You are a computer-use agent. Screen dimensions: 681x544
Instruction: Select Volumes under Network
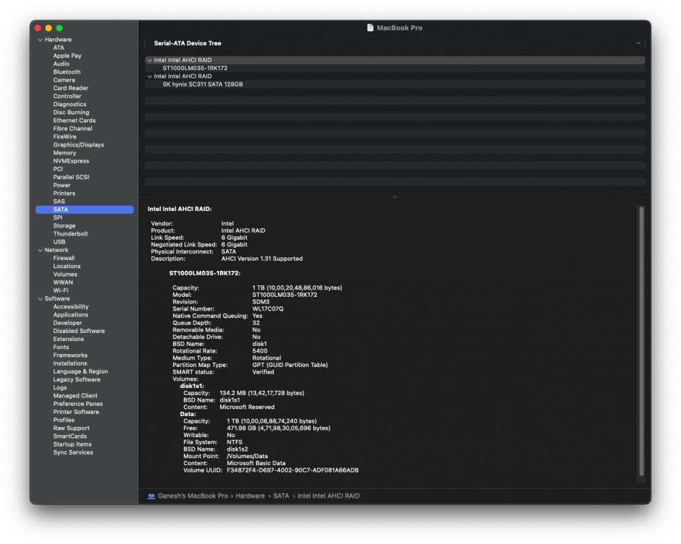point(65,274)
